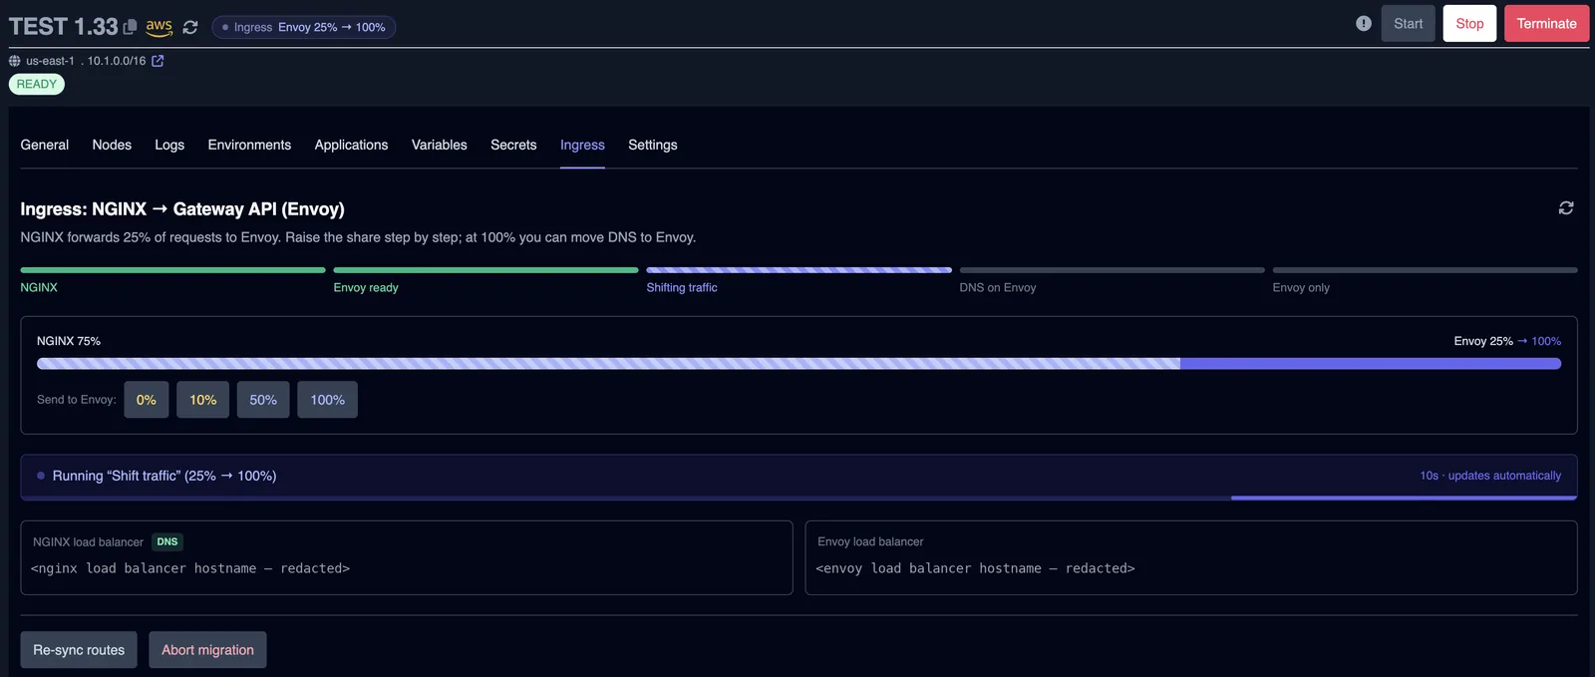Click the Shift traffic operation progress bar
Image resolution: width=1595 pixels, height=677 pixels.
(798, 498)
